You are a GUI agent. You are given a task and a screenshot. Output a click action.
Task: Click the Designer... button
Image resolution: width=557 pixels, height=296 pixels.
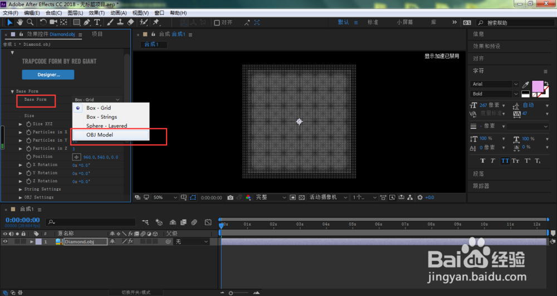pos(48,75)
